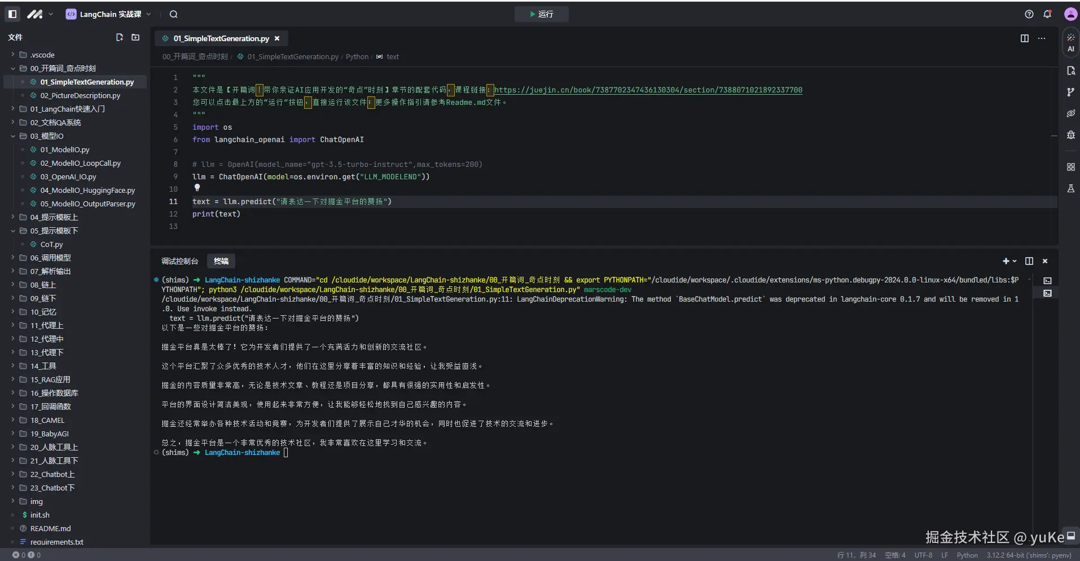Select the 01_SimpleTextGeneration.py editor tab

221,38
